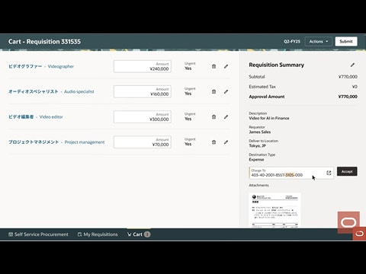Image resolution: width=366 pixels, height=274 pixels.
Task: Accept the Charge To account
Action: tap(347, 171)
